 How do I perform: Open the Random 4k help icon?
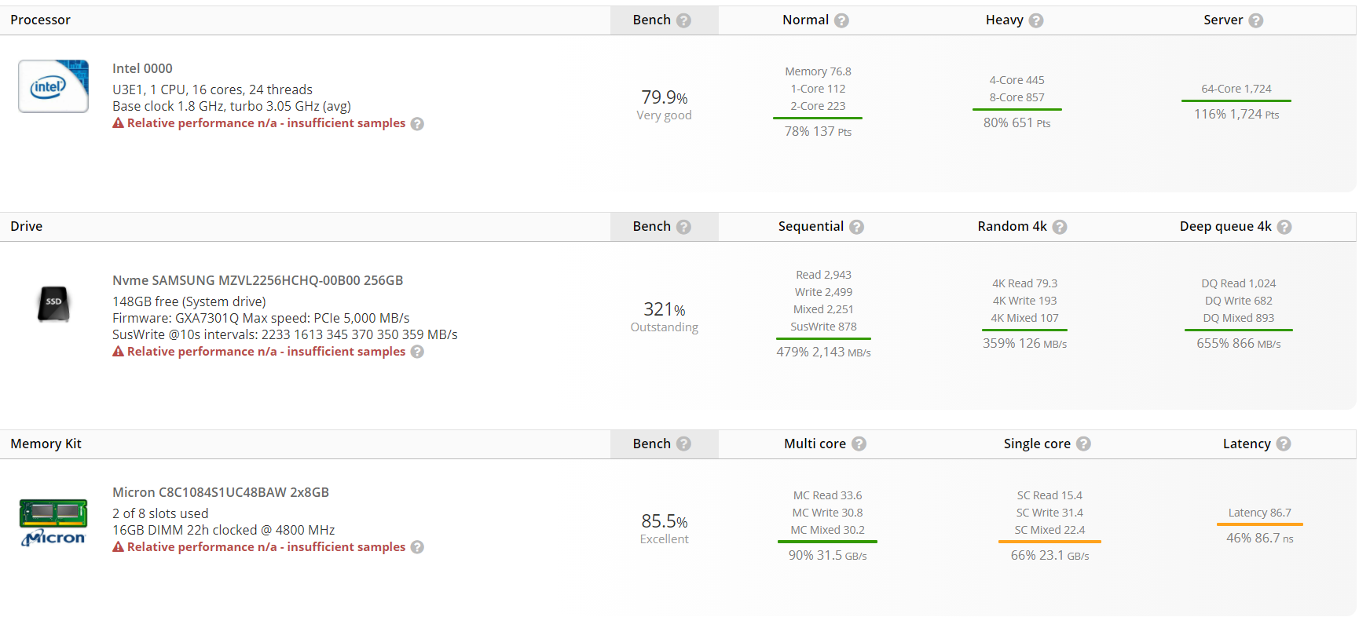tap(1060, 227)
